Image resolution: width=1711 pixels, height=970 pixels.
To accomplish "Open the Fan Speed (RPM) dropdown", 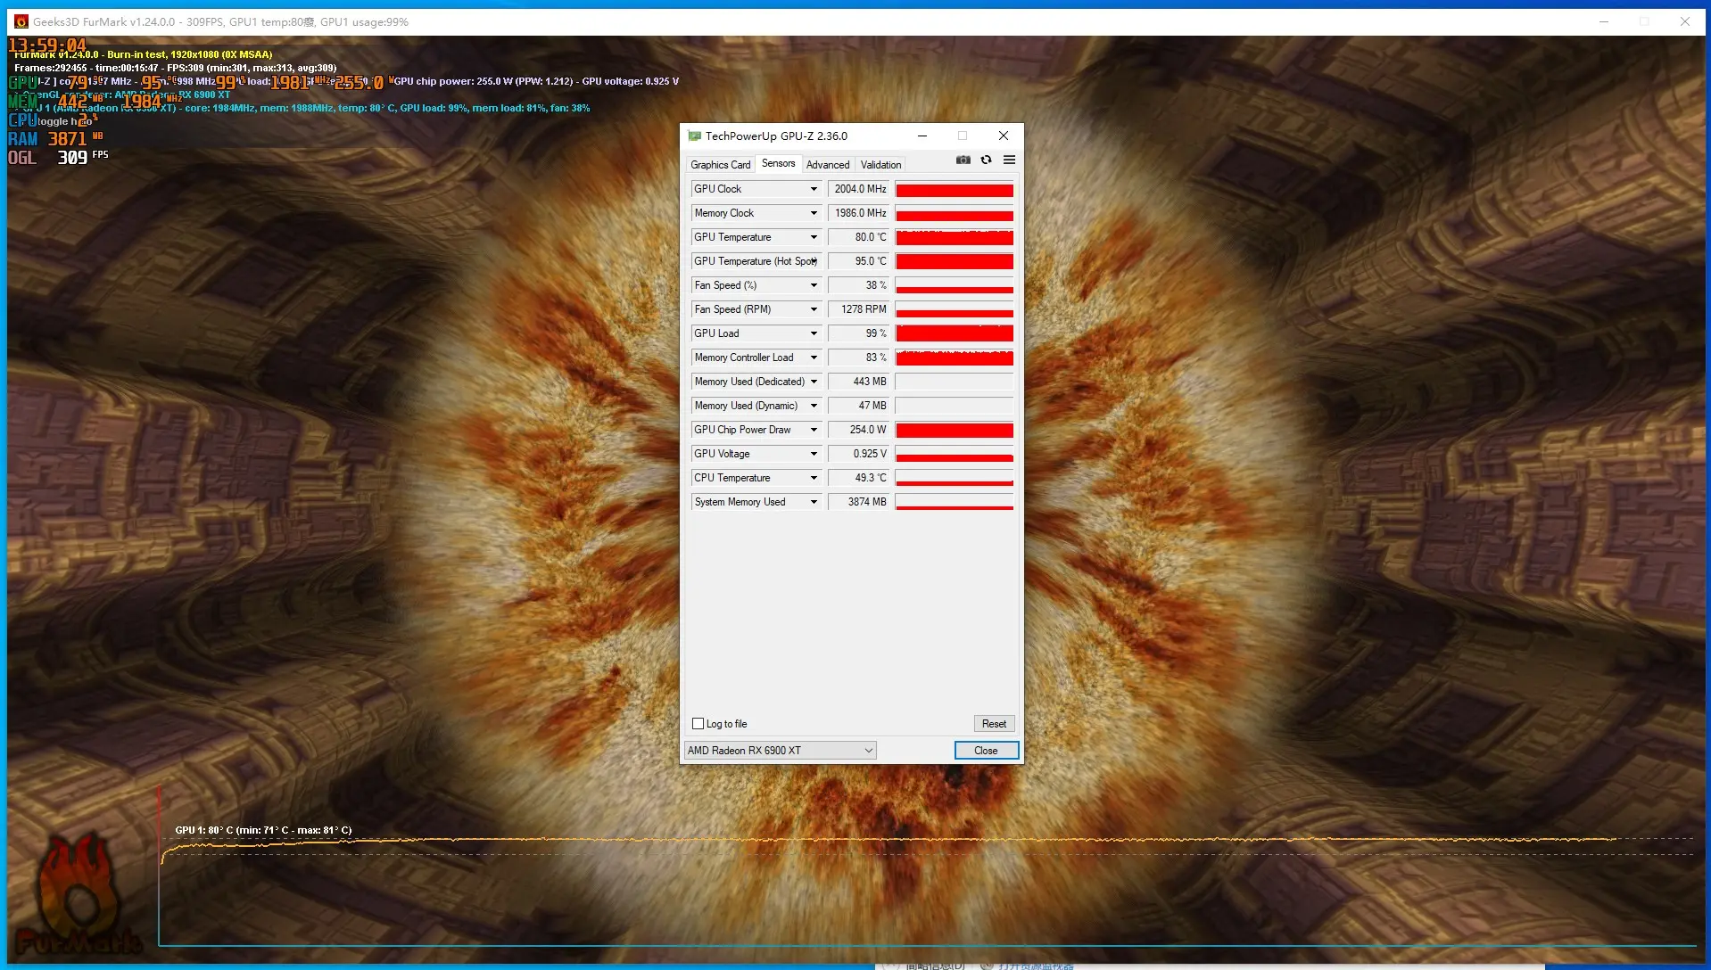I will point(814,309).
